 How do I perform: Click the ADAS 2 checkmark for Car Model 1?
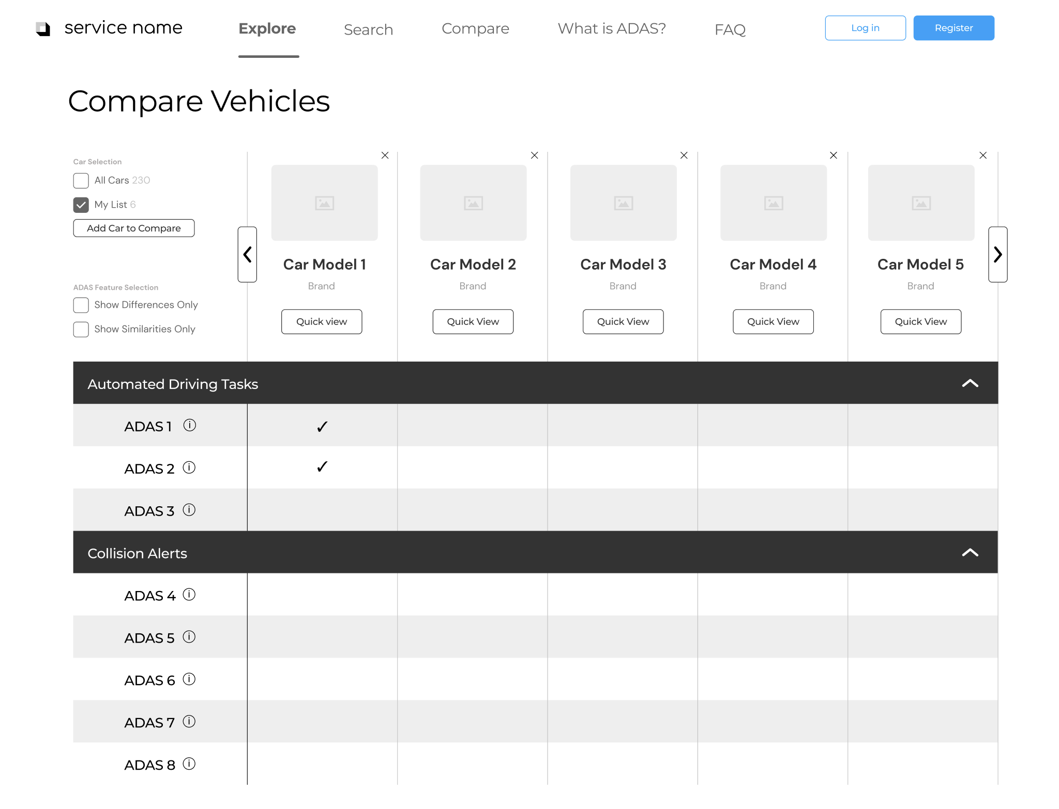(x=322, y=467)
